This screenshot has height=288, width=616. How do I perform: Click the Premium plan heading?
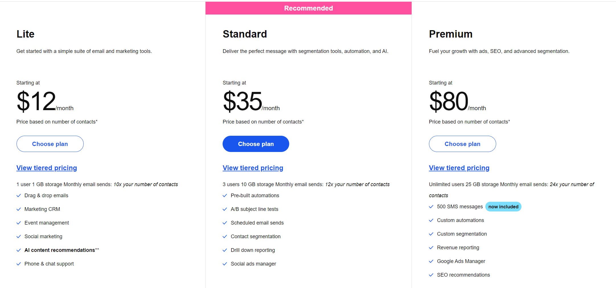tap(451, 34)
